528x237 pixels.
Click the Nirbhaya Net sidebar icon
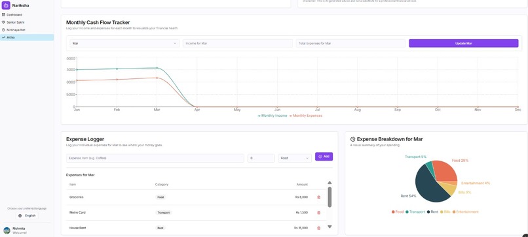[3, 30]
